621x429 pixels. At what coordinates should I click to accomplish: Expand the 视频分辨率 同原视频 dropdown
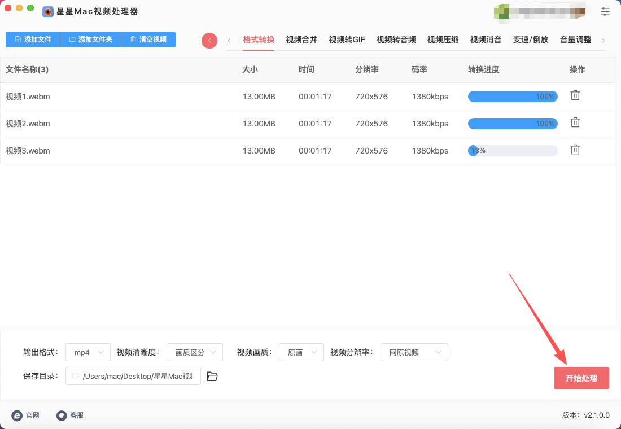414,352
